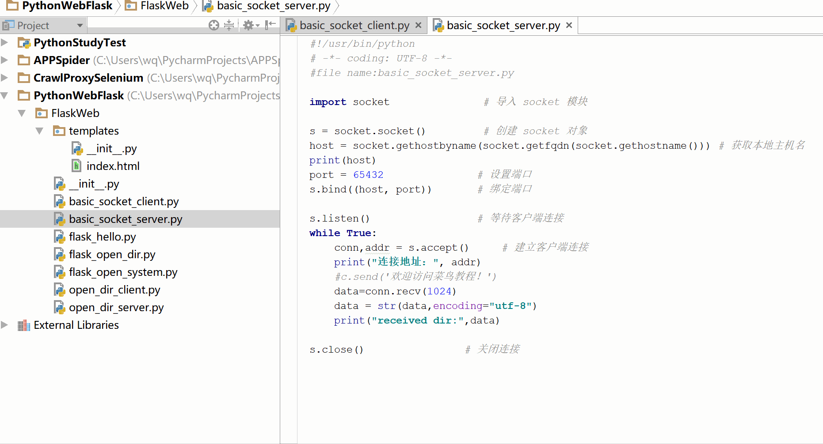
Task: Open the Project view dropdown
Action: point(80,26)
